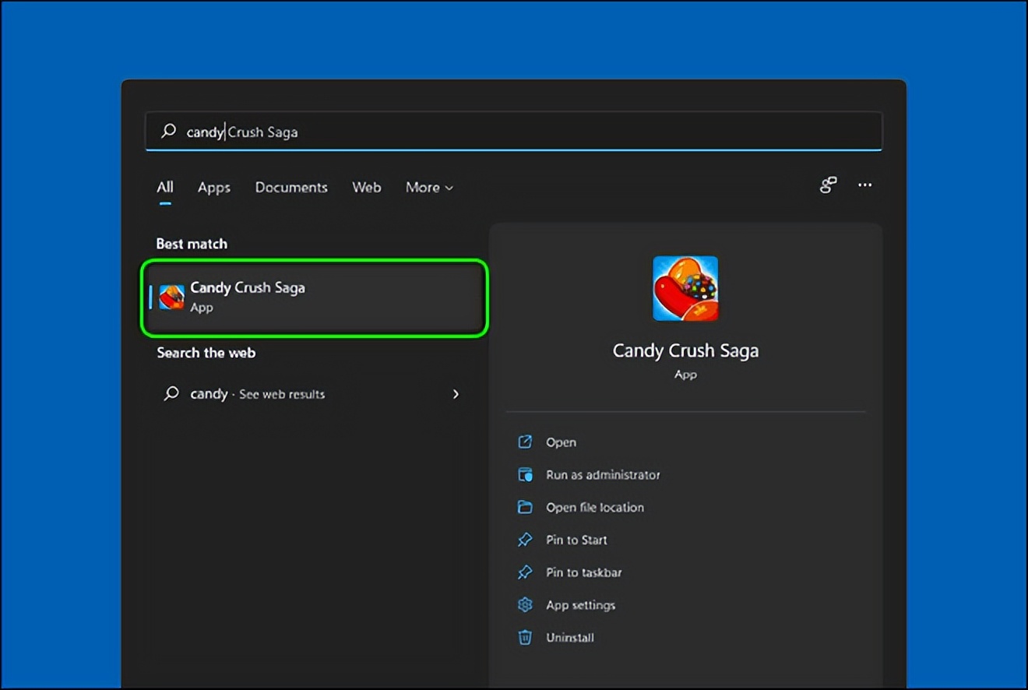Image resolution: width=1028 pixels, height=690 pixels.
Task: Select the Web filter tab
Action: (x=366, y=188)
